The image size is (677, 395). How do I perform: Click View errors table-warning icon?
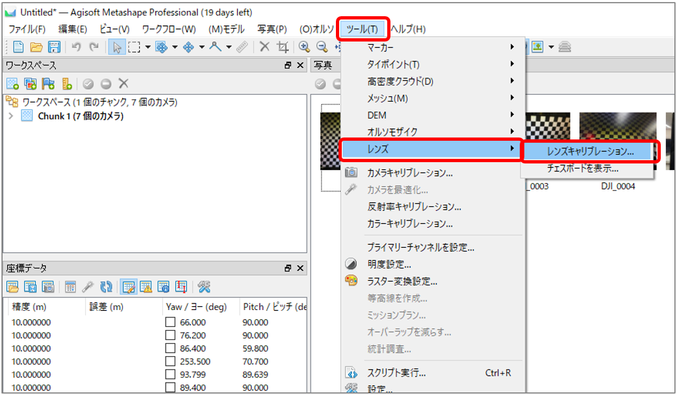pyautogui.click(x=146, y=287)
